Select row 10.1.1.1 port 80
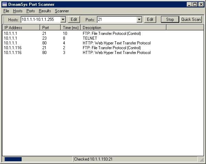The image size is (206, 164). (103, 43)
